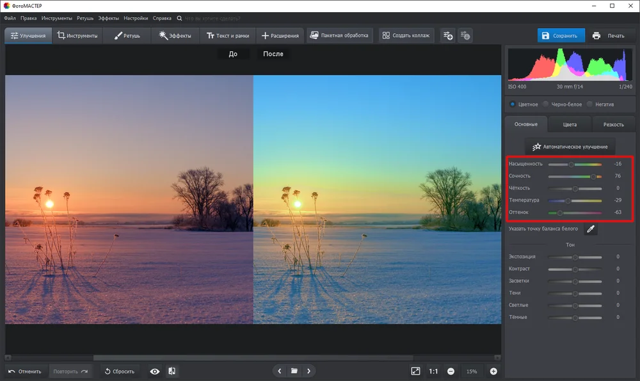
Task: Click the search magnifier icon in menu bar
Action: click(179, 19)
